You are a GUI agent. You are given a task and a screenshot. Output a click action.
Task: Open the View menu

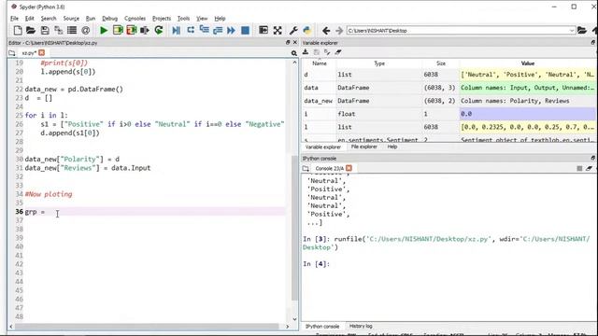(x=202, y=19)
